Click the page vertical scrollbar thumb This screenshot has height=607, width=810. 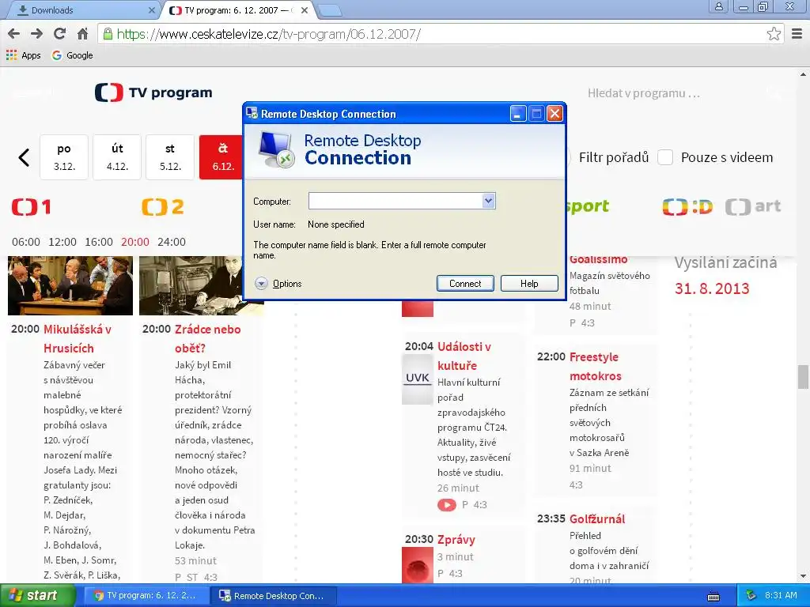pyautogui.click(x=803, y=377)
